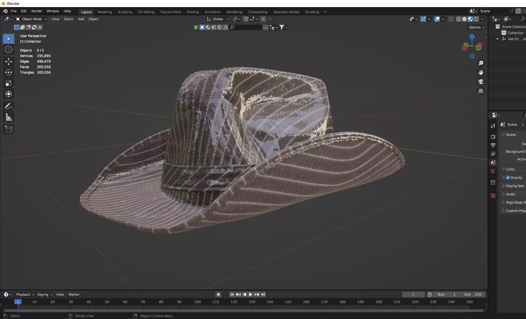Open the Tool properties tab
The height and width of the screenshot is (319, 526).
[x=493, y=125]
